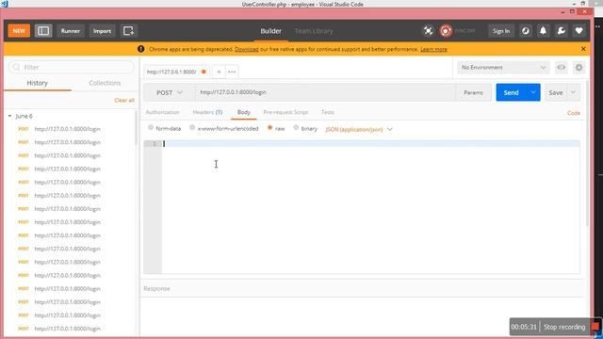Viewport: 603px width, 339px height.
Task: Click the Import button
Action: tap(102, 31)
